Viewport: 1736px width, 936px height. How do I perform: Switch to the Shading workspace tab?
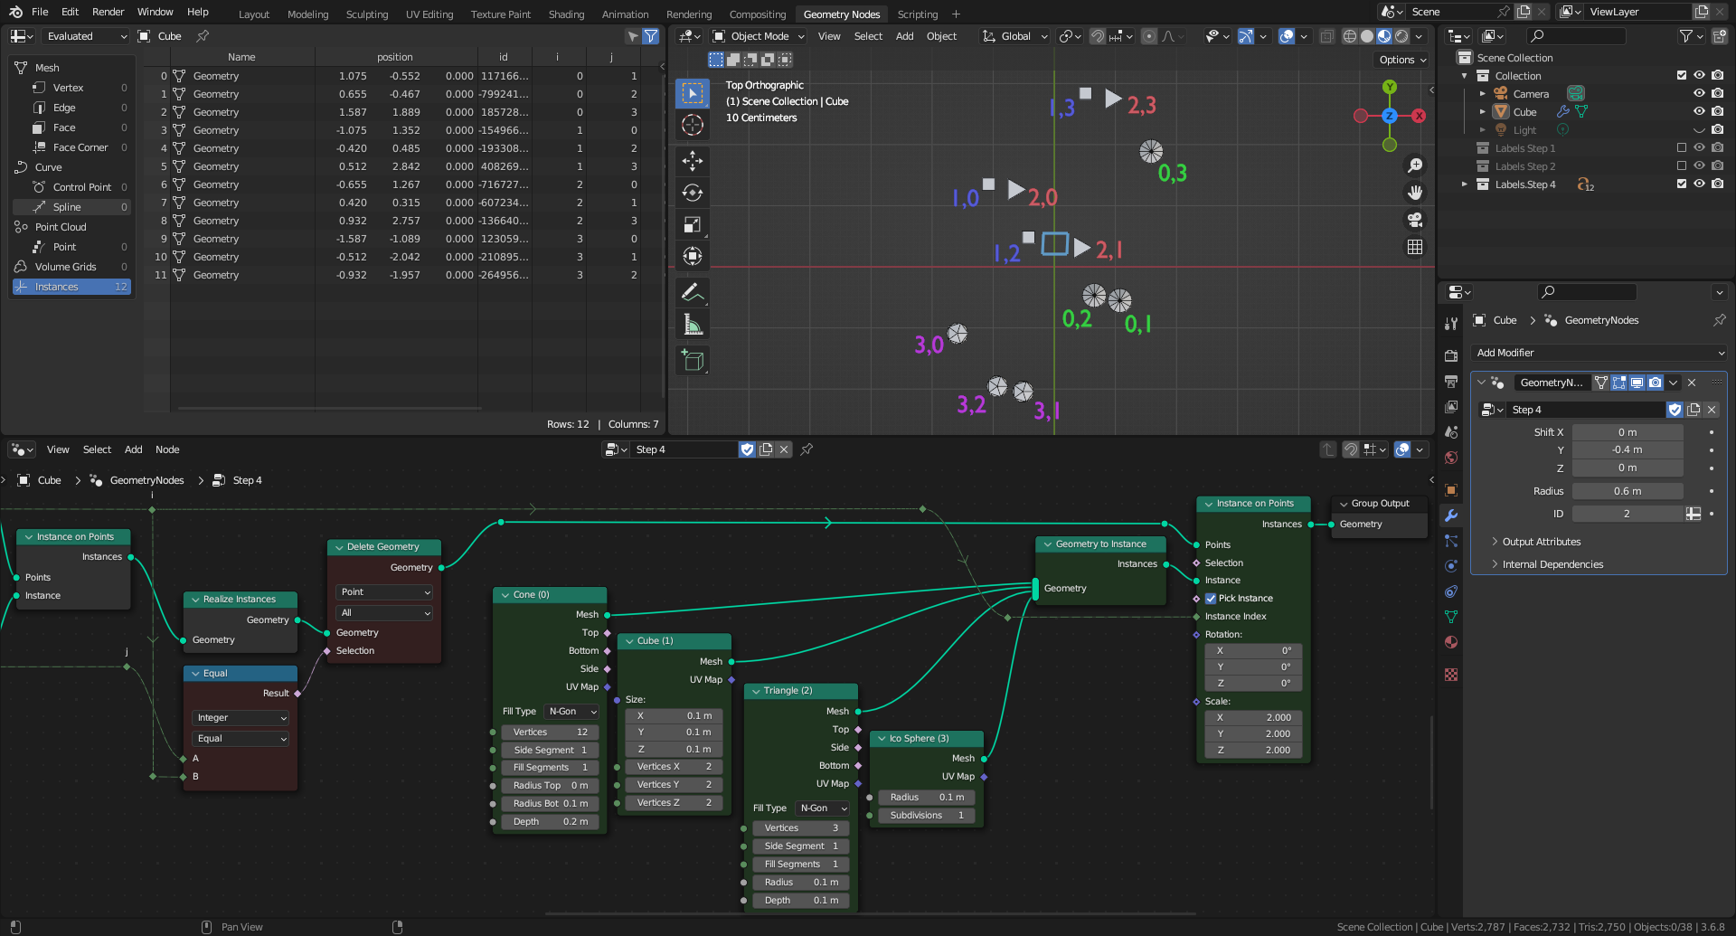566,14
